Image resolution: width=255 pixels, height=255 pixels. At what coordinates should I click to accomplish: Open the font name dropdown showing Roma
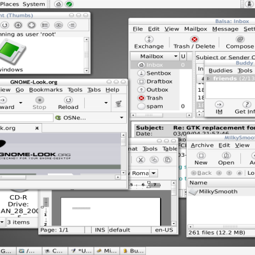[154, 173]
